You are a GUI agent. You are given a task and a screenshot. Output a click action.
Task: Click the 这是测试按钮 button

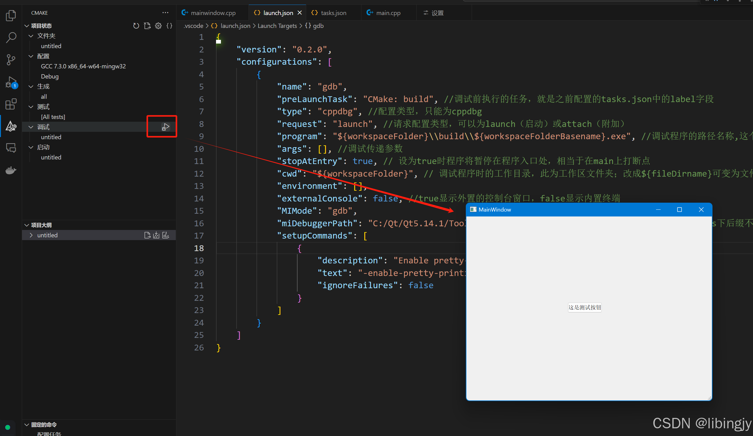pos(585,307)
